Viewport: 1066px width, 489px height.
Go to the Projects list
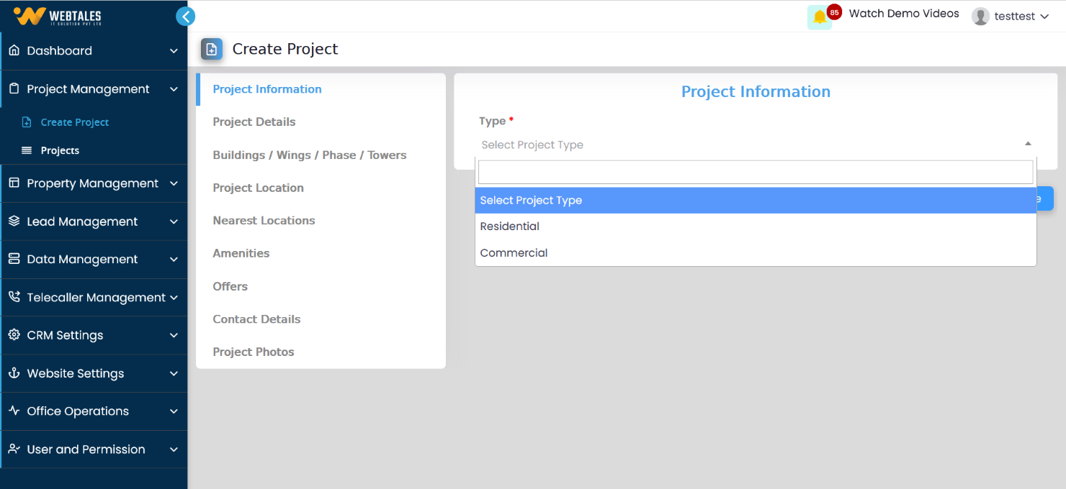coord(58,150)
